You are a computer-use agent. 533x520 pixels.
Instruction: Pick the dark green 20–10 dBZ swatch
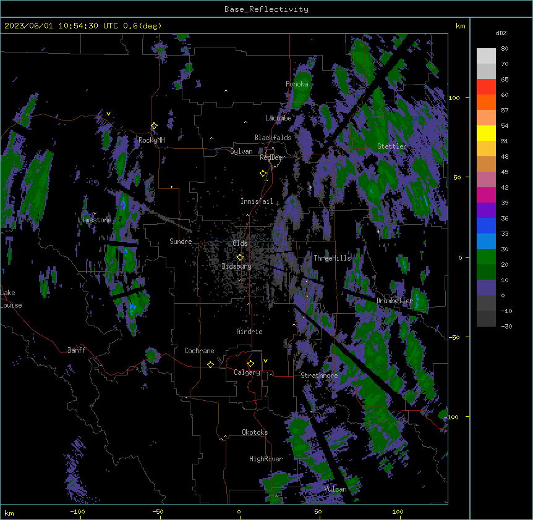click(486, 272)
